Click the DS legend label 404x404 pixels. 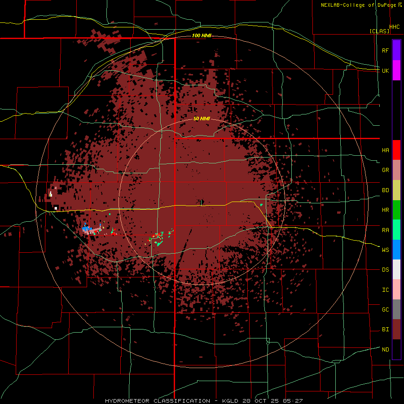[385, 269]
